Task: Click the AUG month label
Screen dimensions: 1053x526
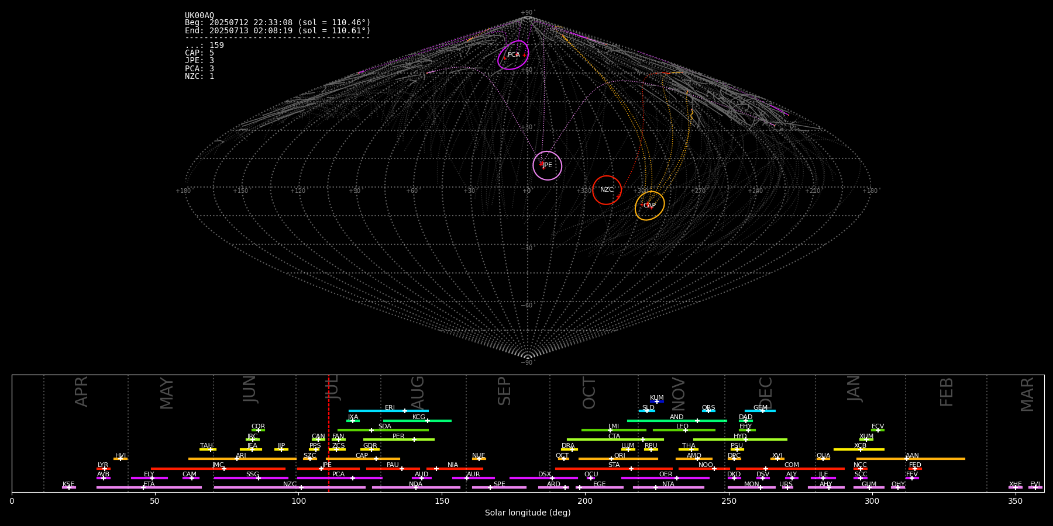Action: (418, 393)
